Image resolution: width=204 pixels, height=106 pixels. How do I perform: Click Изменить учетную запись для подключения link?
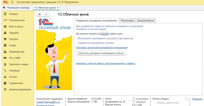click(106, 63)
